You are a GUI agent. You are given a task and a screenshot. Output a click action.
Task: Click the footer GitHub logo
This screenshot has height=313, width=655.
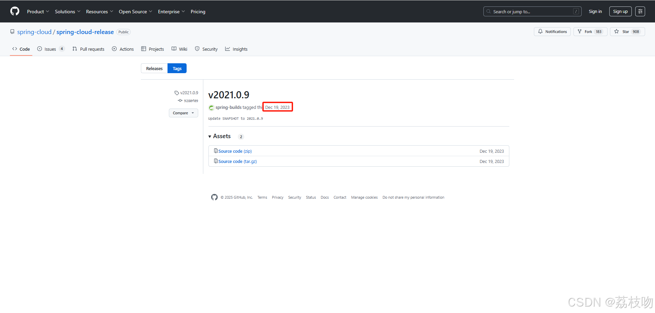tap(214, 197)
